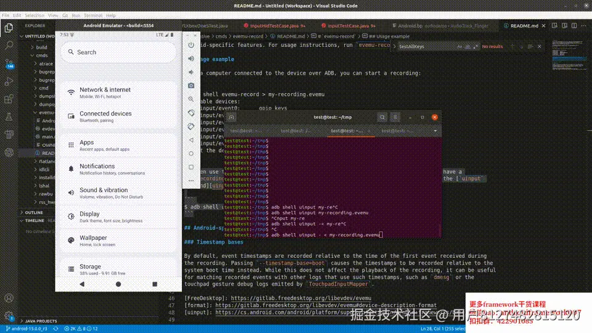Switch to InputTestCase.java editor tab
This screenshot has width=592, height=333.
click(x=348, y=26)
